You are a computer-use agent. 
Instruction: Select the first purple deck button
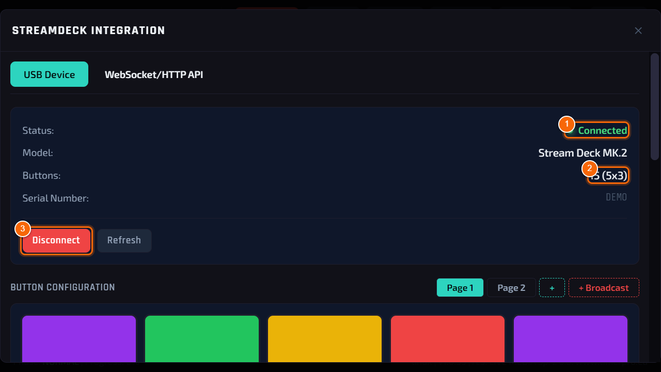coord(79,338)
